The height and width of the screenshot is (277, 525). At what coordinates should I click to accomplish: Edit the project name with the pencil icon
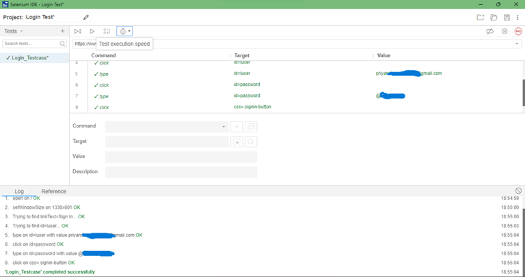point(86,17)
